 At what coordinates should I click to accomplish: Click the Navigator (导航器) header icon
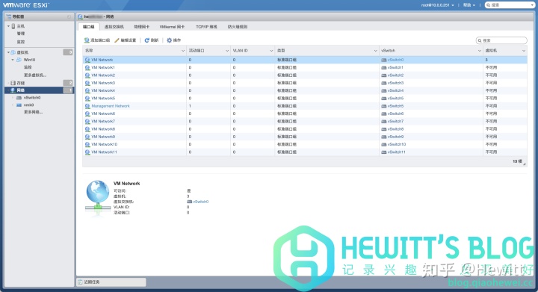8,16
